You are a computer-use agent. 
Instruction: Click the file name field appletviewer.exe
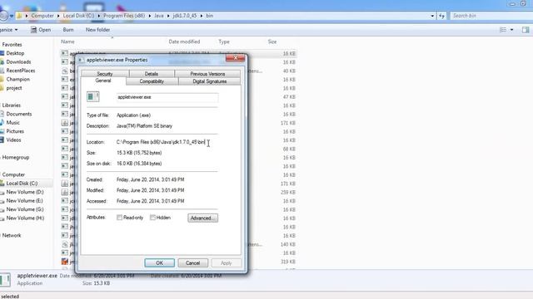[167, 97]
